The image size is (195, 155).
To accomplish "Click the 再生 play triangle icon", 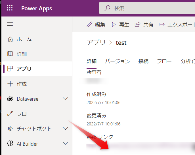I will 114,24.
